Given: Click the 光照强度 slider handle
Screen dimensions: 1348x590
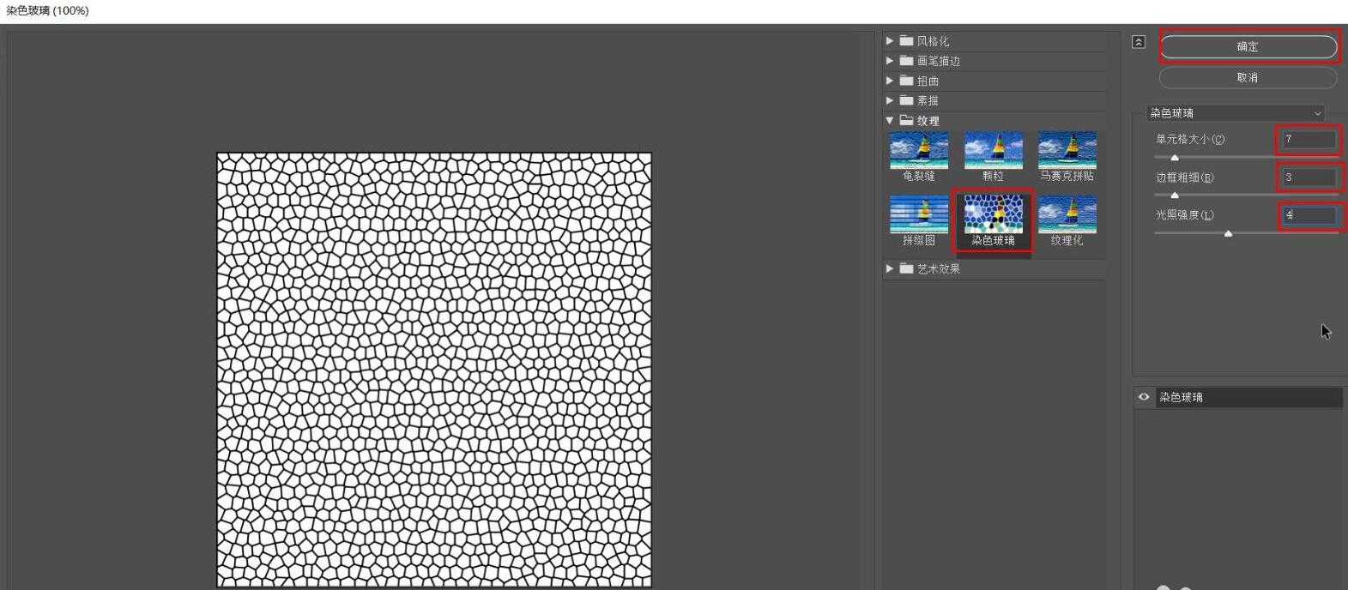Looking at the screenshot, I should point(1228,233).
